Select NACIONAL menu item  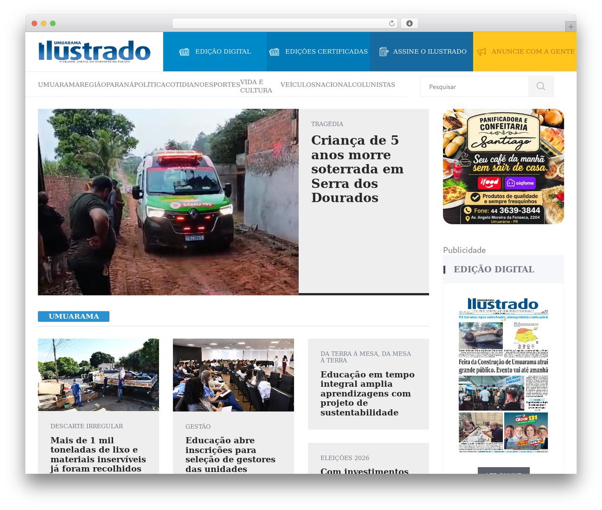pos(334,85)
